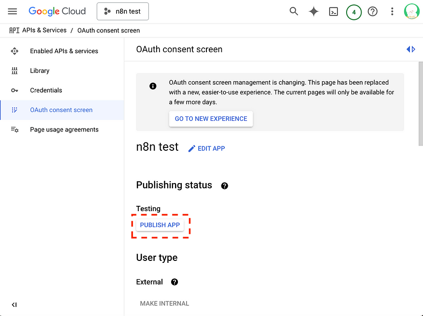Click the EDIT APP link
The width and height of the screenshot is (423, 316).
tap(206, 148)
